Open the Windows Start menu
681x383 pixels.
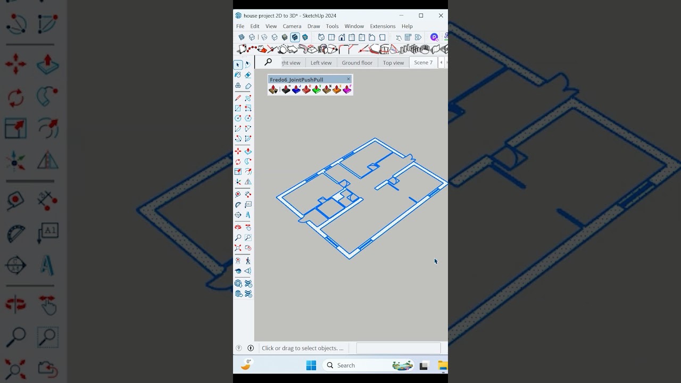coord(311,365)
